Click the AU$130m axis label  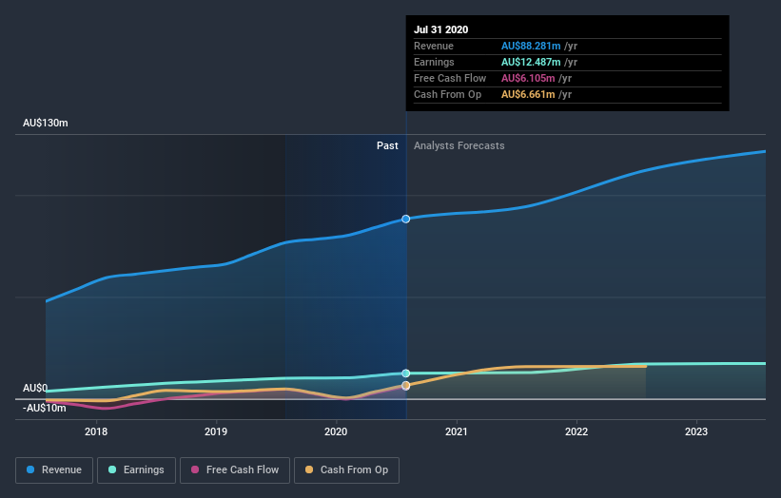tap(46, 123)
